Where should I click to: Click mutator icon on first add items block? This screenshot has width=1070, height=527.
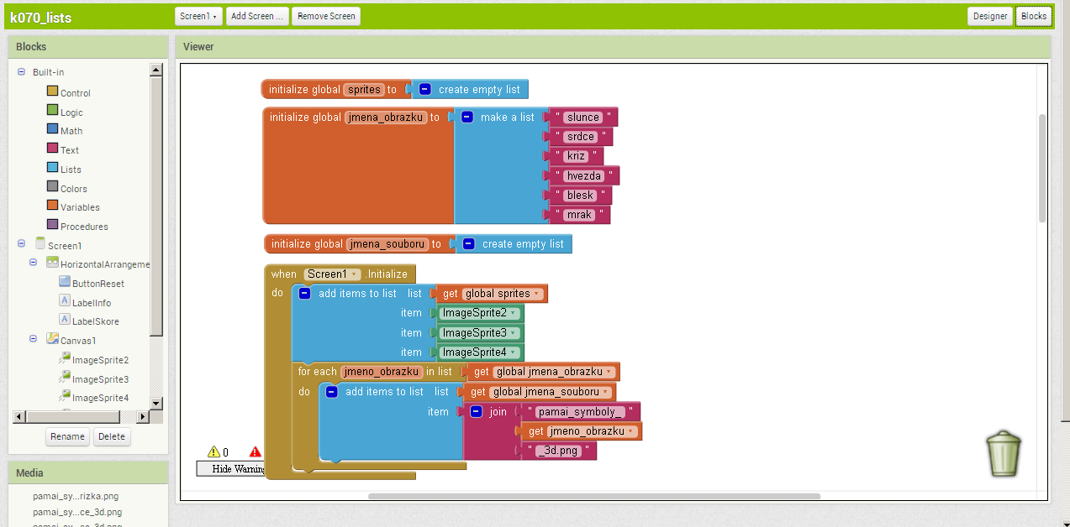pos(305,293)
